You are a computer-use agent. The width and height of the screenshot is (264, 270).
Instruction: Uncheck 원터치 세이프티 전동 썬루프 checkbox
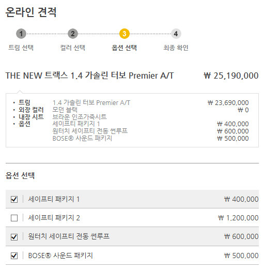(14, 237)
